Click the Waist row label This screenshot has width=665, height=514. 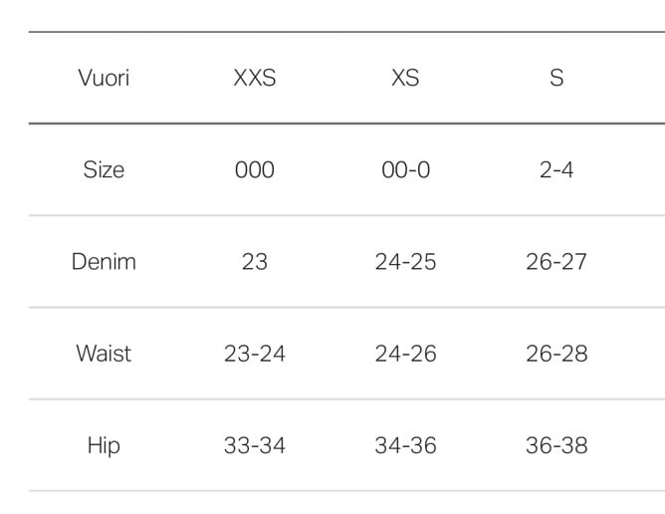(104, 354)
